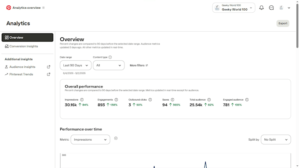Screen dimensions: 299x168
Task: Open the Metric Impressions dropdown
Action: click(91, 139)
